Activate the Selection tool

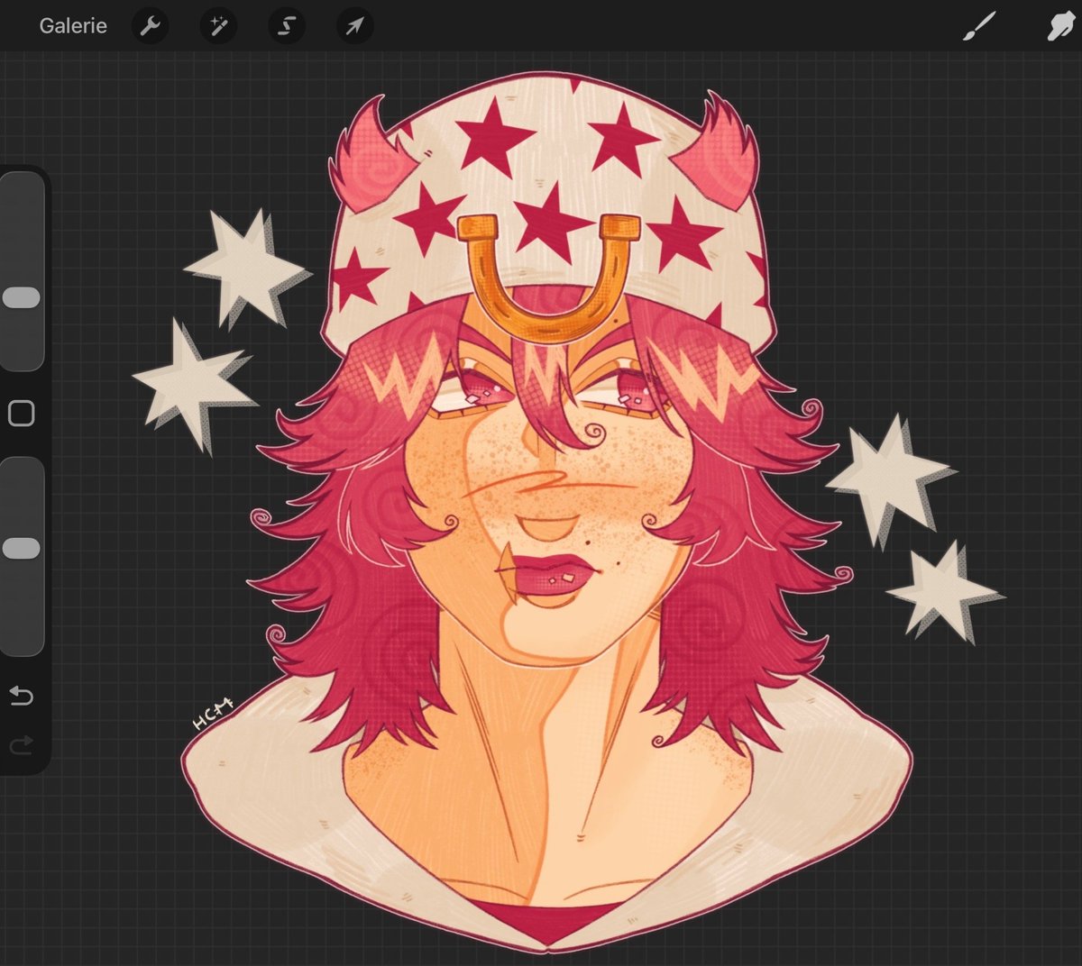pyautogui.click(x=287, y=26)
